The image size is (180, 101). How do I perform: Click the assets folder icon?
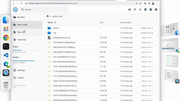49,28
